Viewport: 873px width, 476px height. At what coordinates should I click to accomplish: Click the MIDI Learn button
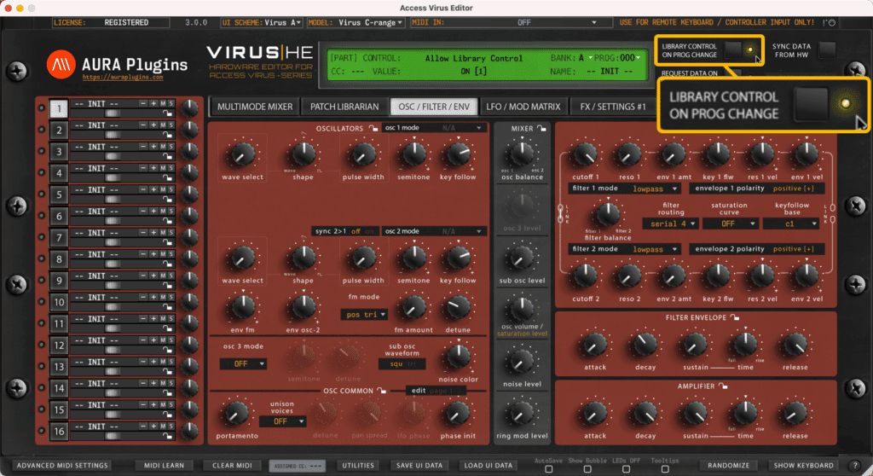(x=165, y=466)
